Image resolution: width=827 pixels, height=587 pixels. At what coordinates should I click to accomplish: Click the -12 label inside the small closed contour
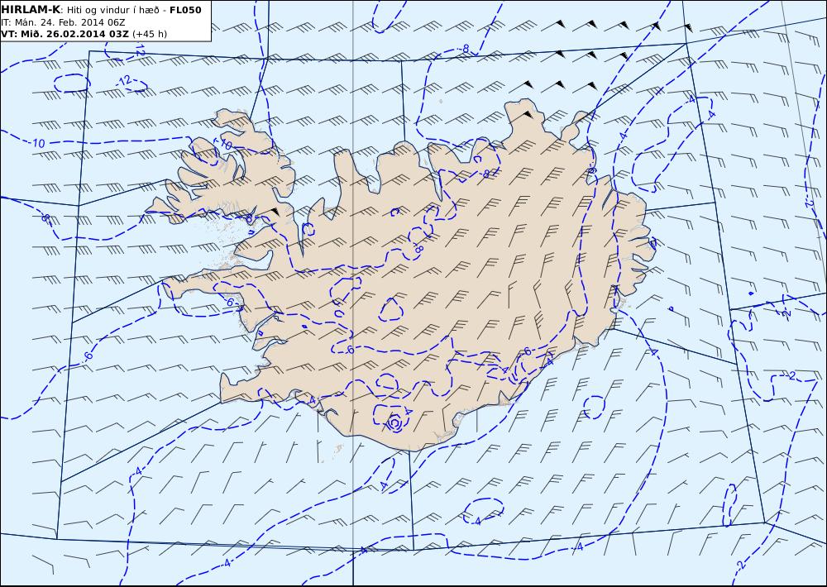[124, 81]
